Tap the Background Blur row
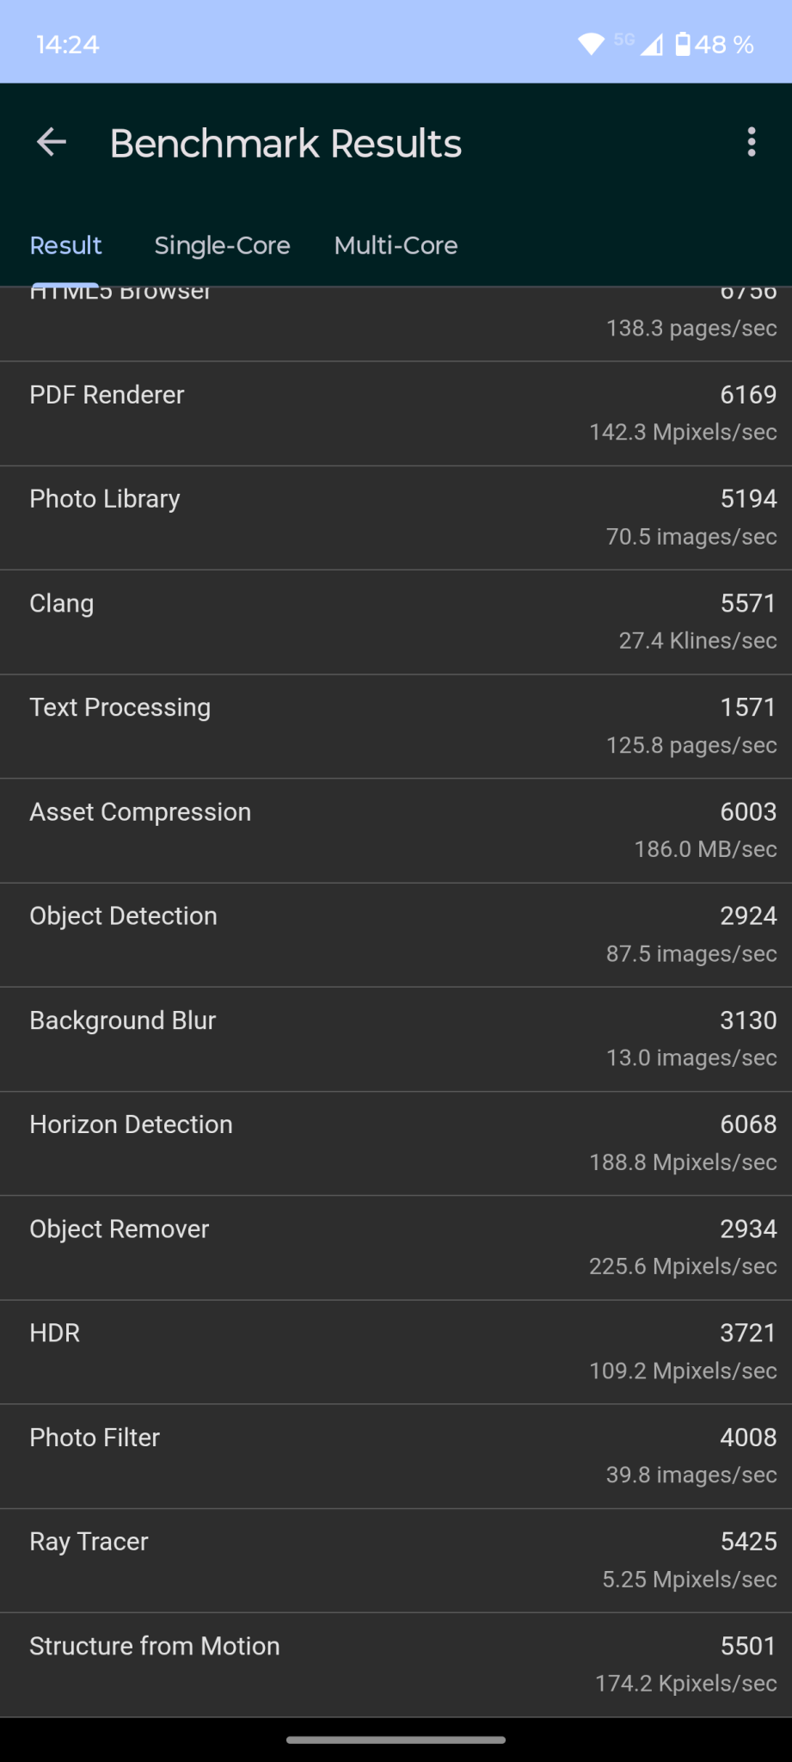792x1762 pixels. 396,1039
